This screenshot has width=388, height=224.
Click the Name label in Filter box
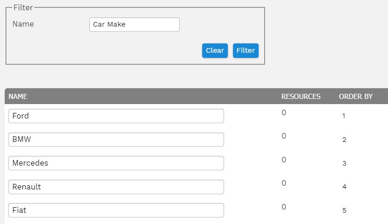click(23, 24)
